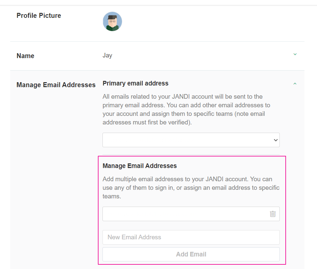Viewport: 317px width, 269px height.
Task: Click the Primary email address heading
Action: [135, 83]
